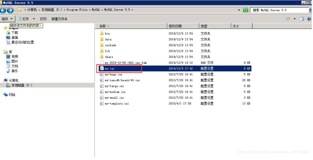The image size is (313, 160).
Task: Select the my-innodb-heavy-4G.ini file icon
Action: [102, 80]
